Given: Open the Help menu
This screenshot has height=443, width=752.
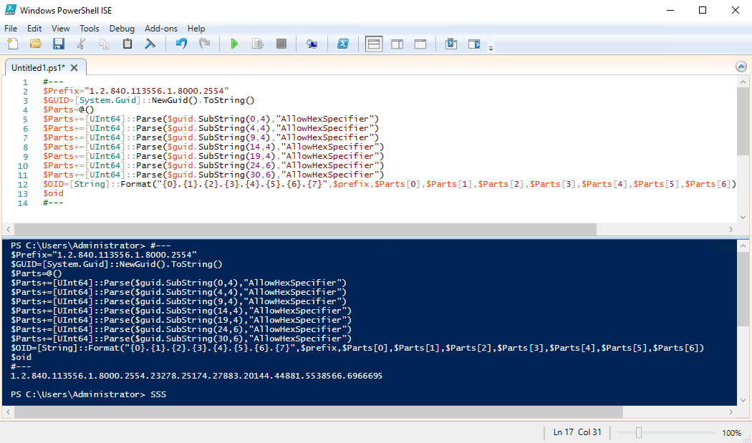Looking at the screenshot, I should click(x=196, y=29).
